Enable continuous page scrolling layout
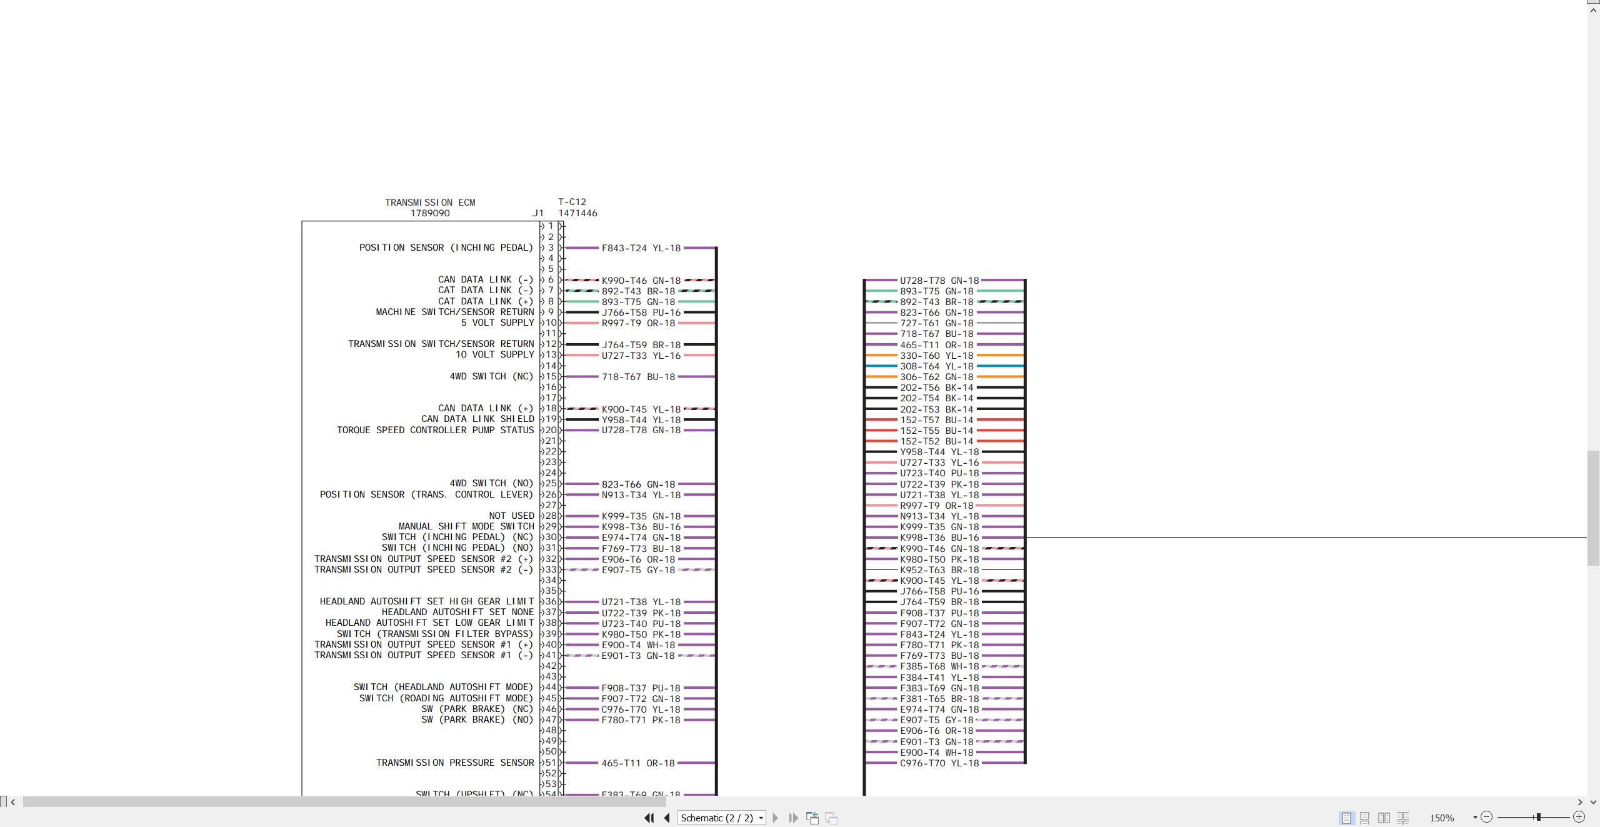Viewport: 1600px width, 827px height. 1365,818
